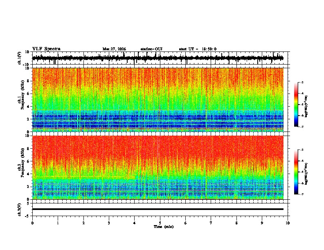The width and height of the screenshot is (324, 250).
Task: Click inside the ch.2 spectrogram panel
Action: [x=158, y=167]
